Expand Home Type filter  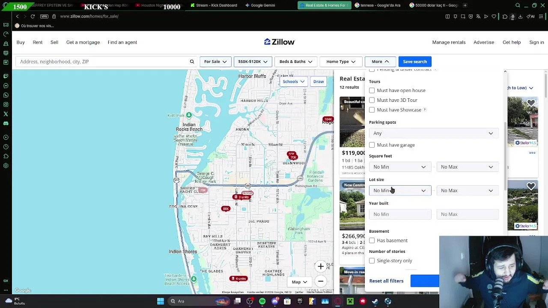[x=341, y=62]
